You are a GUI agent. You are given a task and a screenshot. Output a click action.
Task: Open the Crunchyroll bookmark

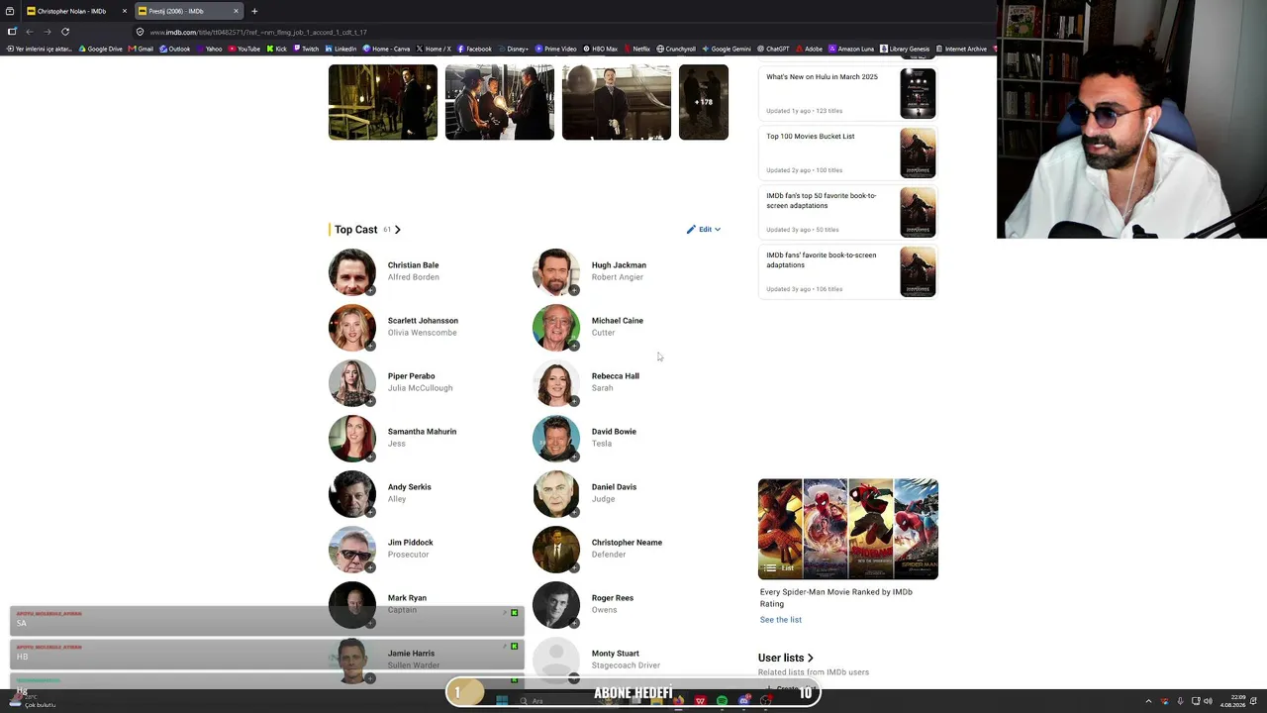point(676,49)
